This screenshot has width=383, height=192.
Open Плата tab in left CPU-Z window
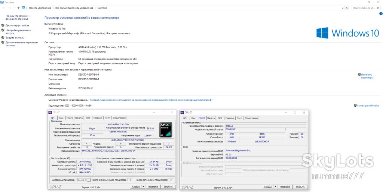pos(70,118)
